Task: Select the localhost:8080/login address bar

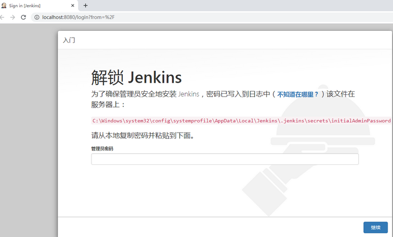Action: click(x=212, y=17)
